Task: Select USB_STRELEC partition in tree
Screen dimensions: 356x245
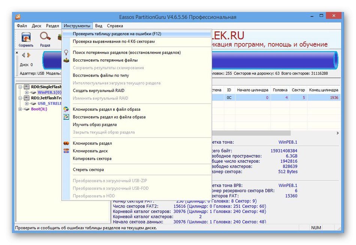Action: pos(49,104)
